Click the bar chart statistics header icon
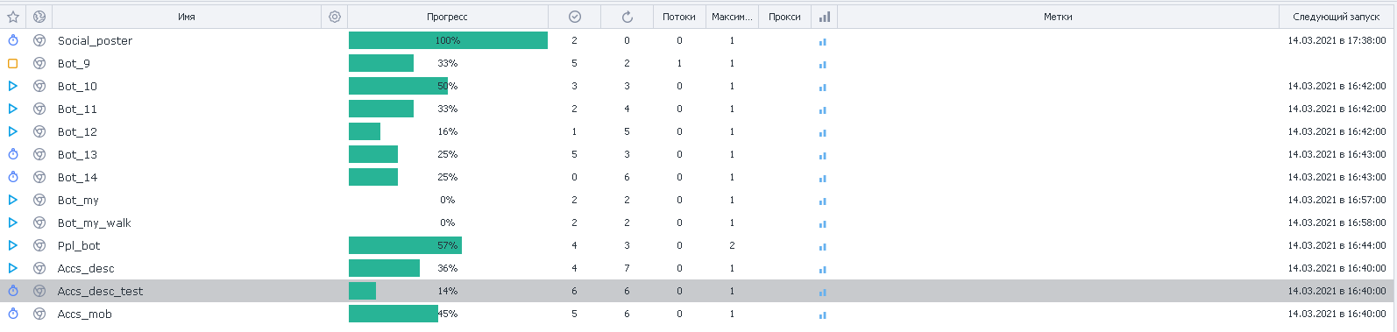This screenshot has width=1397, height=332. 824,17
